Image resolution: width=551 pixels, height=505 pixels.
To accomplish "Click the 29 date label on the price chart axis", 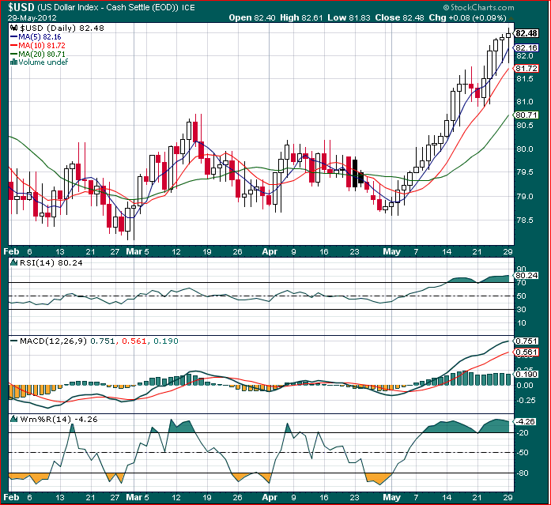I will (508, 251).
